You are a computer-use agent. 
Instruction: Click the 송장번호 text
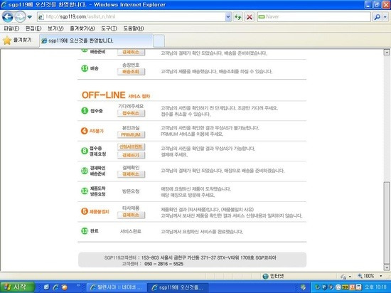131,65
